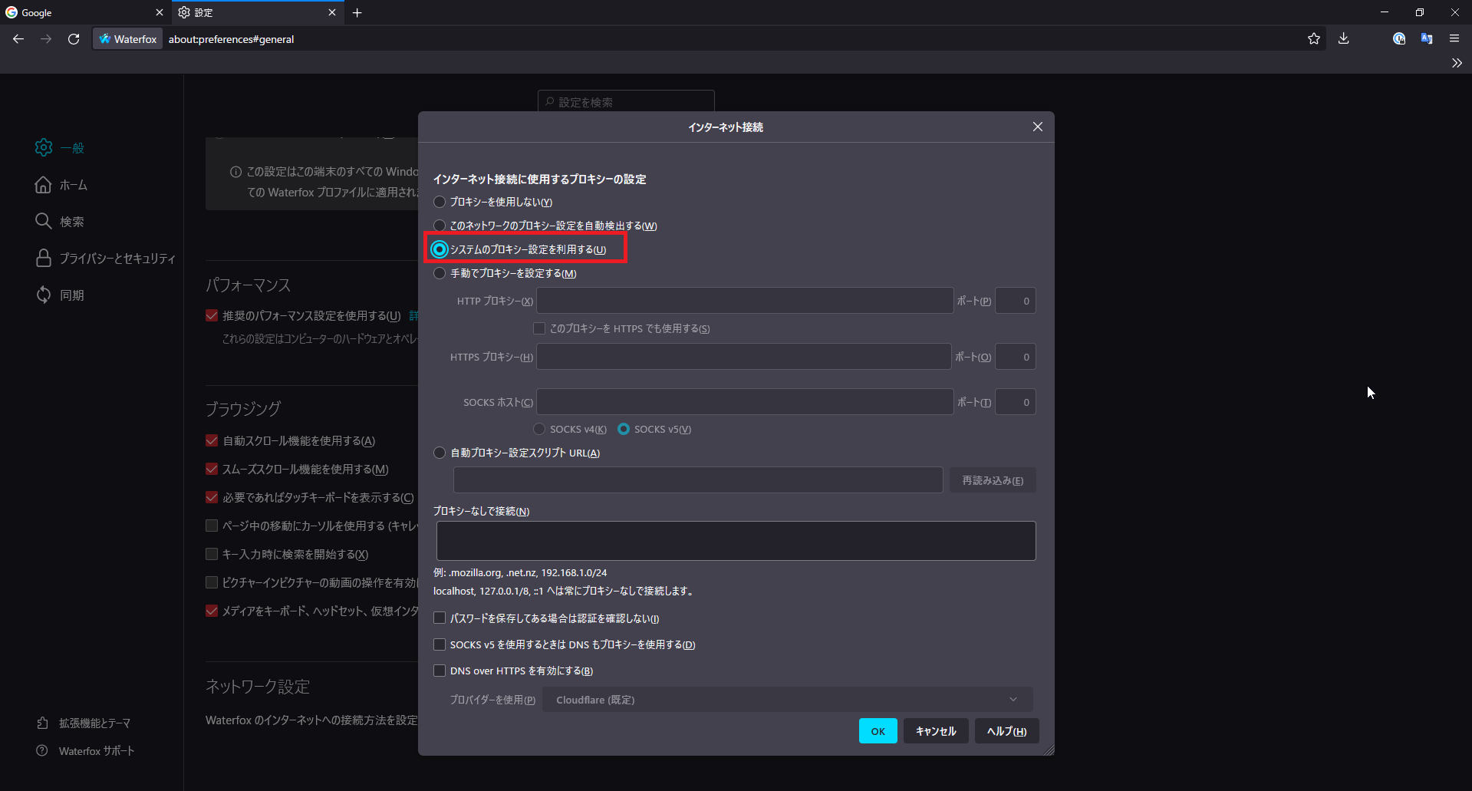
Task: Toggle the ピクチャーインピクチャー video controls checkbox
Action: pyautogui.click(x=212, y=582)
